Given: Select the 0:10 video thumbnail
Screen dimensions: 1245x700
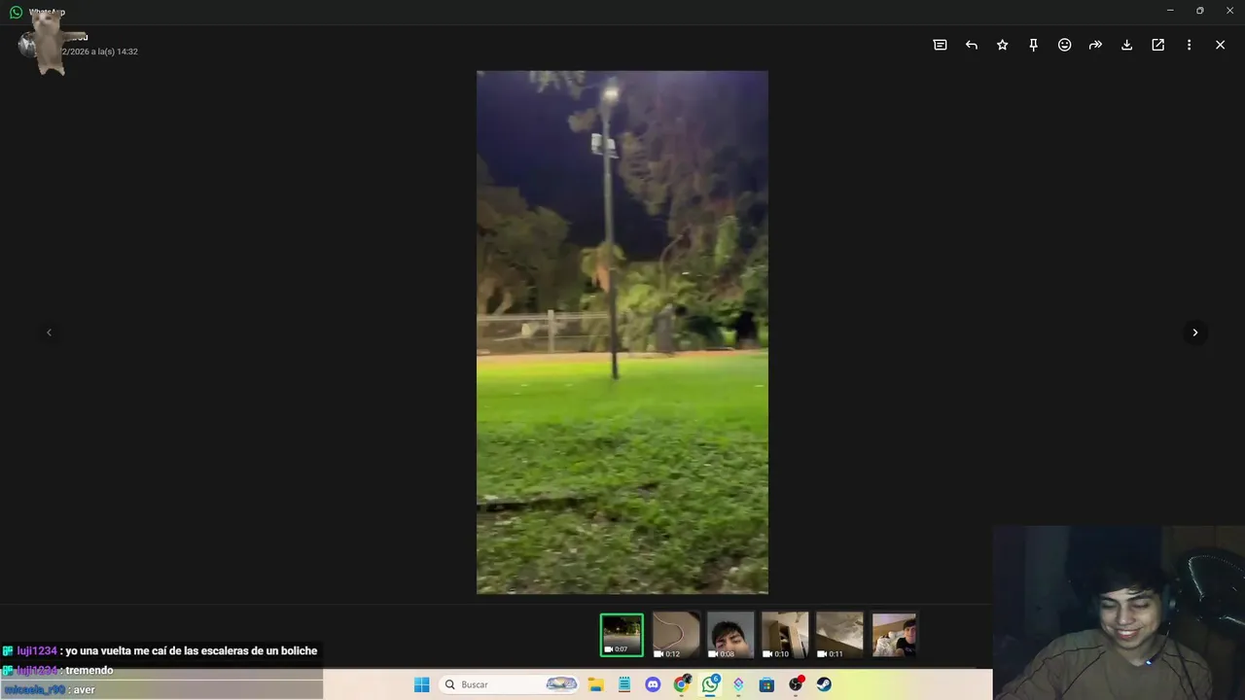Looking at the screenshot, I should (x=785, y=635).
